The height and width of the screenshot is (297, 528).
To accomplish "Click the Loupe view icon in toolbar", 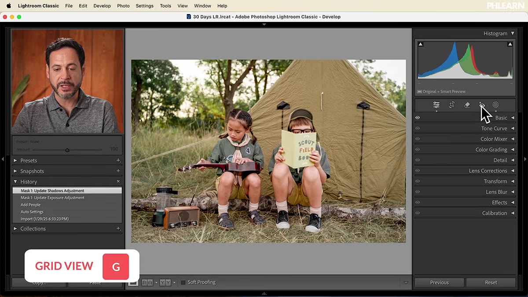I will coord(132,283).
